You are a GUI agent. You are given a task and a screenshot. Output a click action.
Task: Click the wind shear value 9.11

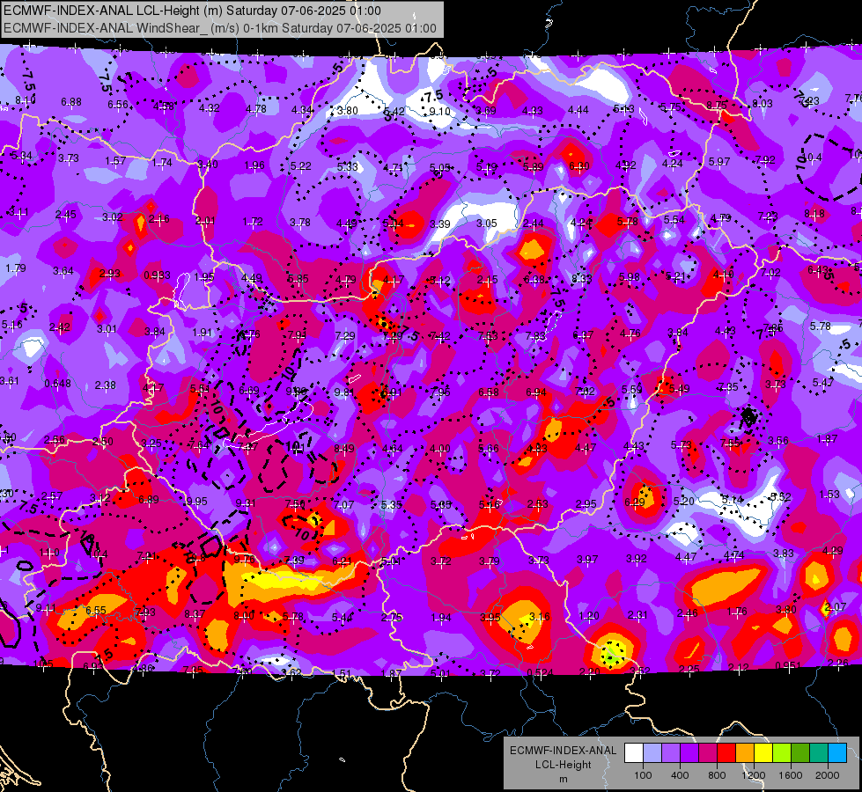[x=46, y=608]
